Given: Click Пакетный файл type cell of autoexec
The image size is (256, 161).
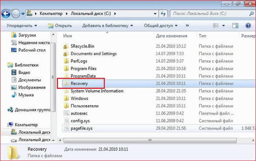Looking at the screenshot, I should pos(216,114).
